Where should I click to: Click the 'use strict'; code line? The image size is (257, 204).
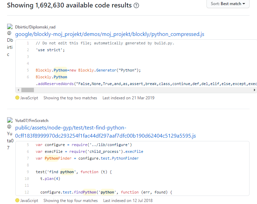50,50
